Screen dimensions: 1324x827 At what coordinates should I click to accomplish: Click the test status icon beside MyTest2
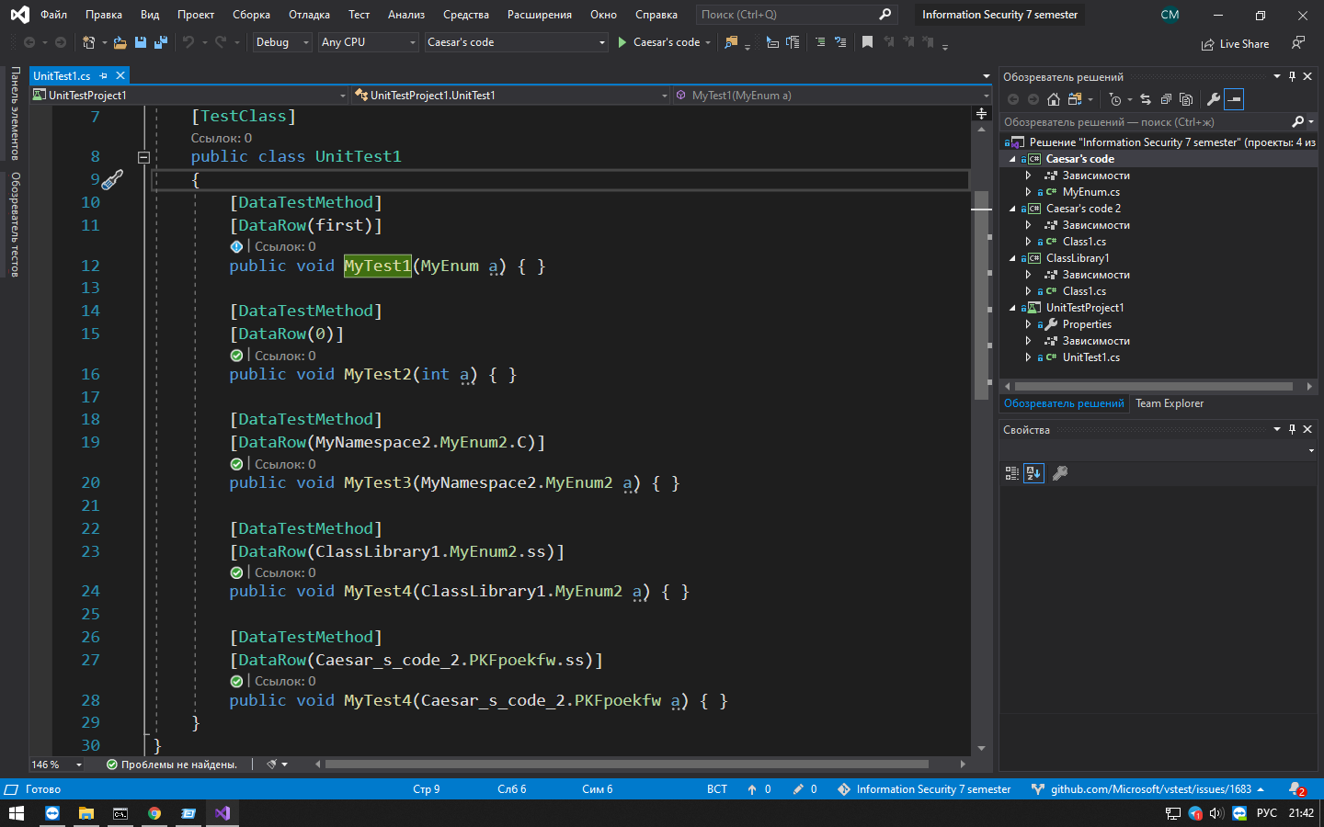click(x=236, y=355)
